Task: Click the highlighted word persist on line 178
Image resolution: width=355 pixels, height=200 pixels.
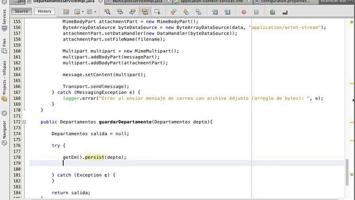Action: pos(95,157)
